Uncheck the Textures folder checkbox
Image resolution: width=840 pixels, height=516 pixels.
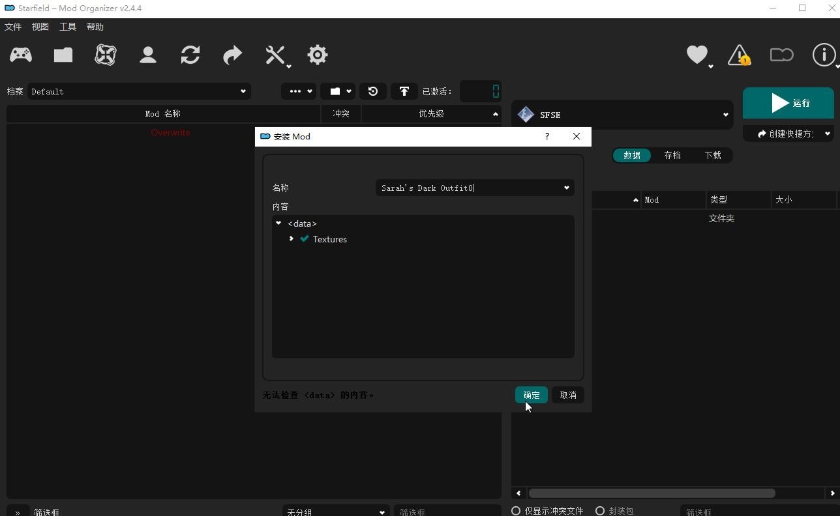pos(304,239)
